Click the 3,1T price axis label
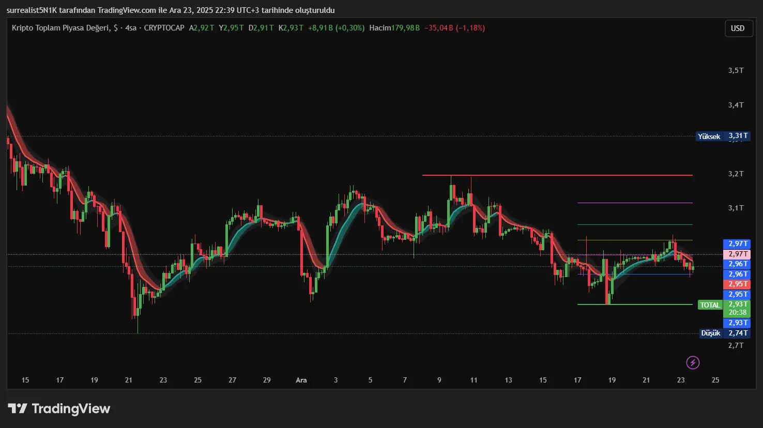This screenshot has width=763, height=428. (736, 208)
